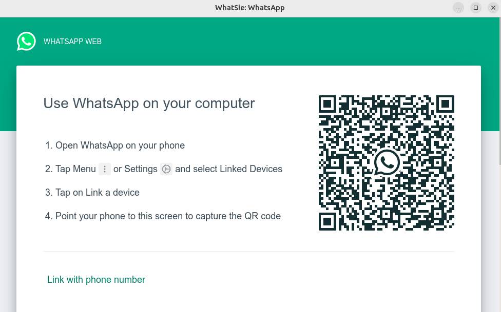Click the WHATSAPP WEB header text
This screenshot has width=501, height=312.
pos(72,41)
